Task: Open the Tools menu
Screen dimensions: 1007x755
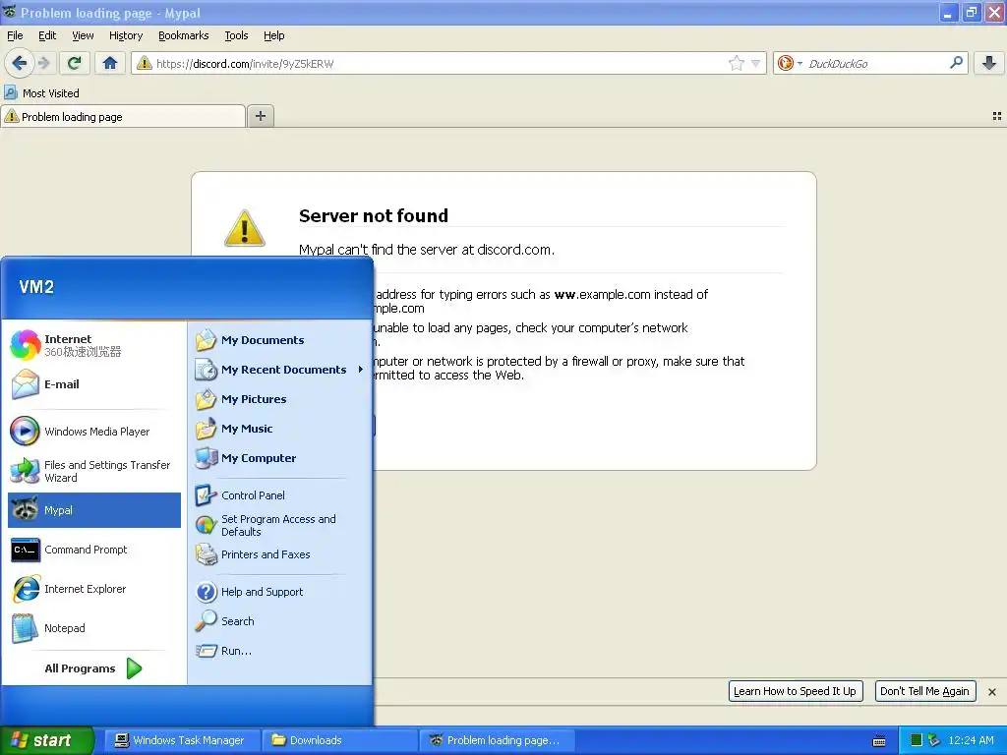Action: [x=236, y=35]
